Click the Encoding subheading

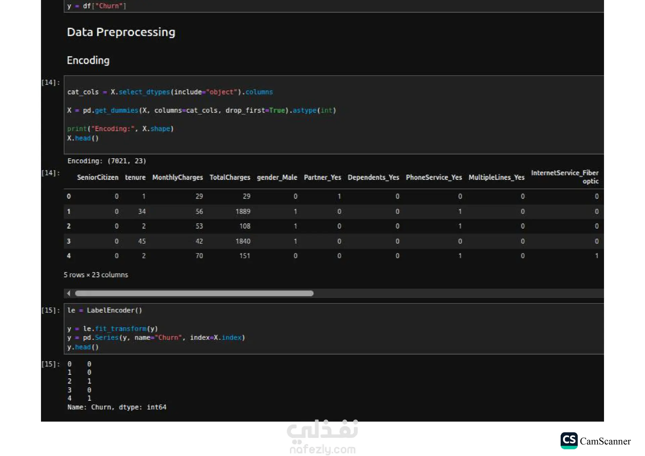point(88,60)
